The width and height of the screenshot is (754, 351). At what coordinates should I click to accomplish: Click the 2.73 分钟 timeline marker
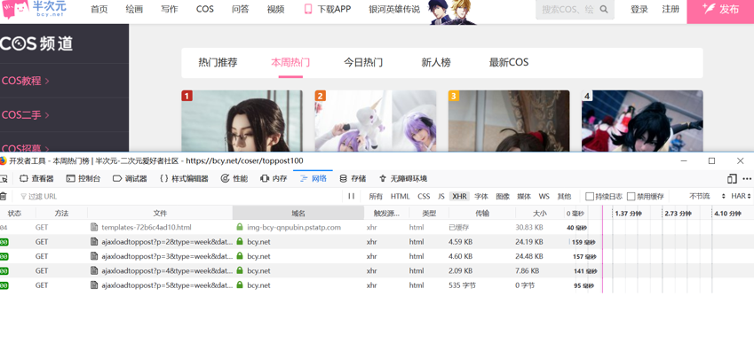(678, 214)
